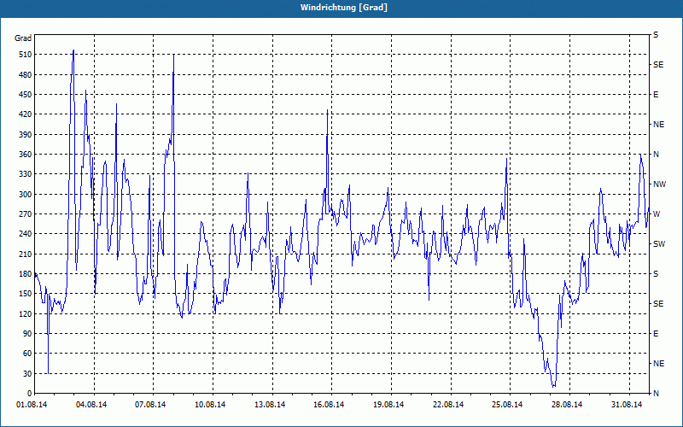
Task: Click the topmost S compass label on right axis
Action: click(x=656, y=35)
